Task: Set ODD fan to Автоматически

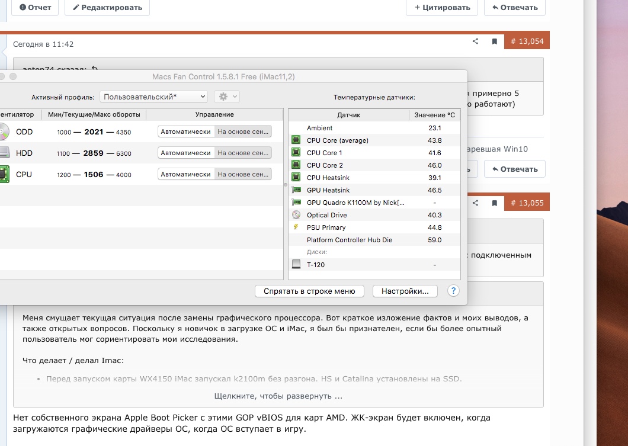Action: 185,131
